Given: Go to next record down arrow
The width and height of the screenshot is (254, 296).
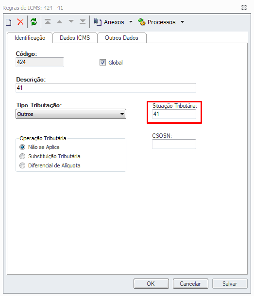Looking at the screenshot, I should coord(71,21).
